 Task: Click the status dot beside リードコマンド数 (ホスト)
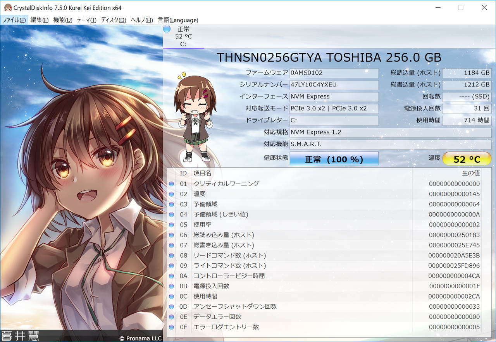tap(171, 255)
